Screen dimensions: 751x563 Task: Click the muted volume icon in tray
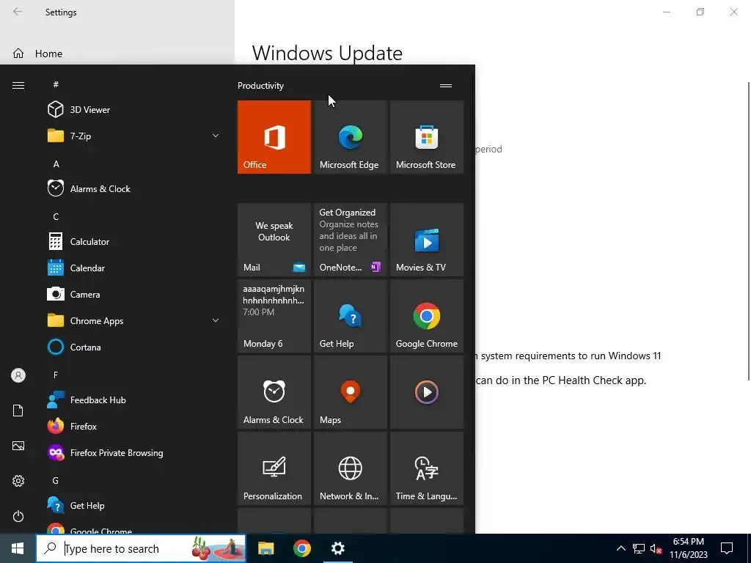click(x=656, y=548)
